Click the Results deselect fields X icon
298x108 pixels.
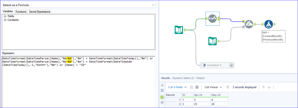[197, 87]
